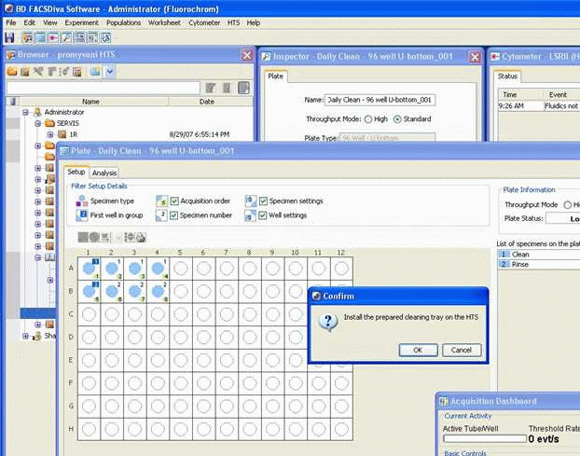Toggle the Specimen number checkbox

coord(173,215)
